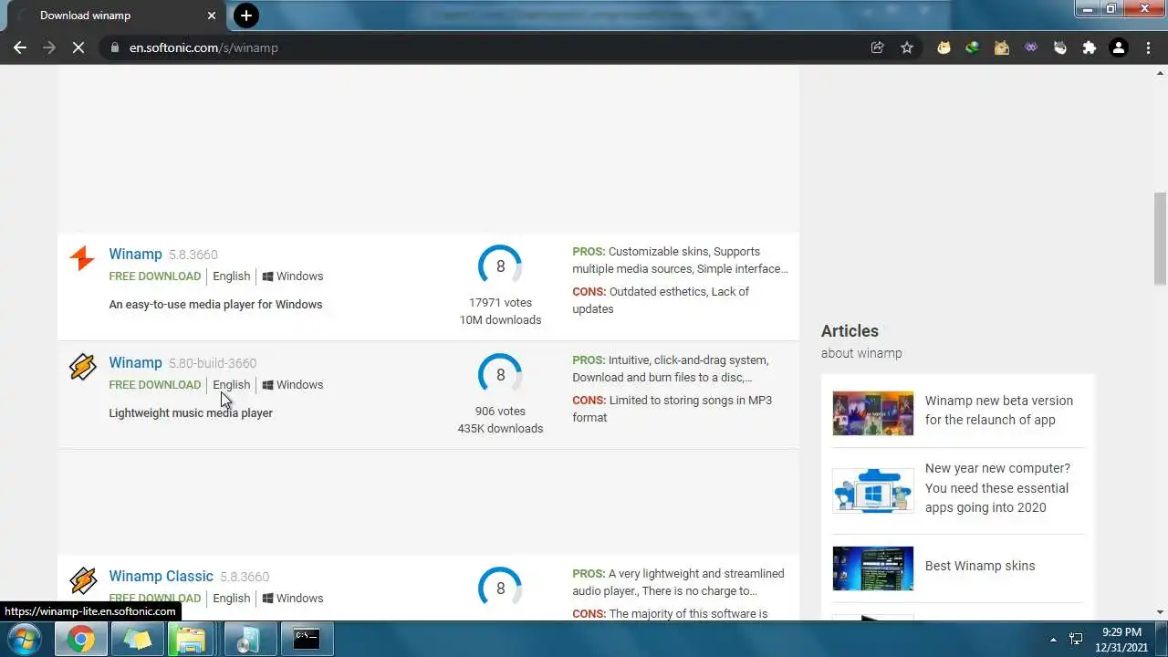Click the first extension icon next to star
The image size is (1168, 657).
pos(944,47)
